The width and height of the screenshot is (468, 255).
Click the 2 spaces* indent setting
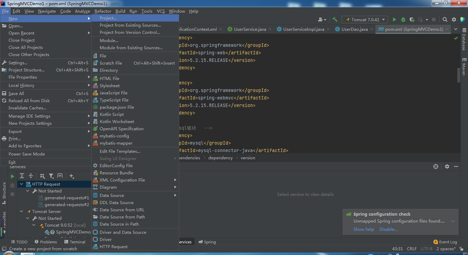[446, 249]
